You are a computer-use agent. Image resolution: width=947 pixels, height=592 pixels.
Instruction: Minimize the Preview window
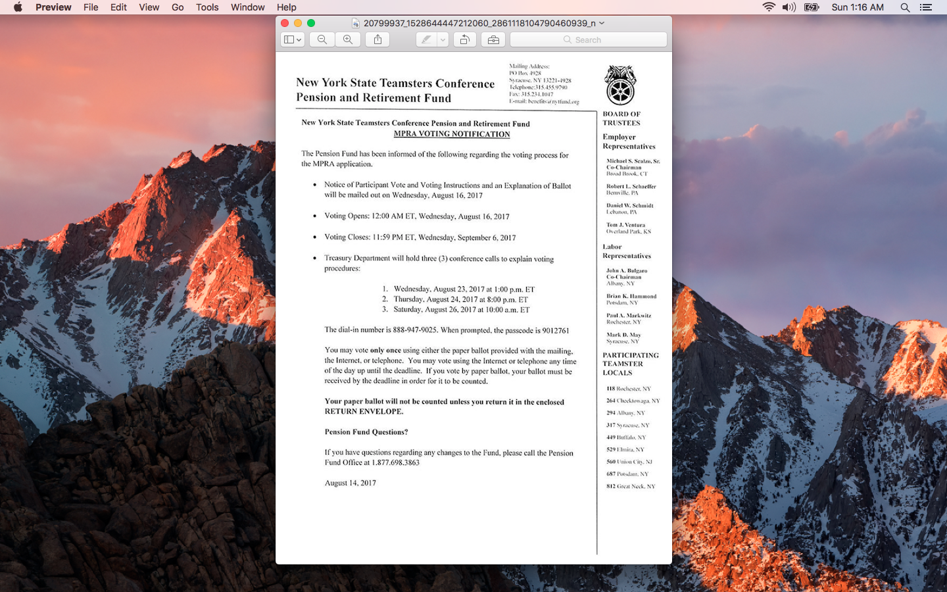pos(298,23)
